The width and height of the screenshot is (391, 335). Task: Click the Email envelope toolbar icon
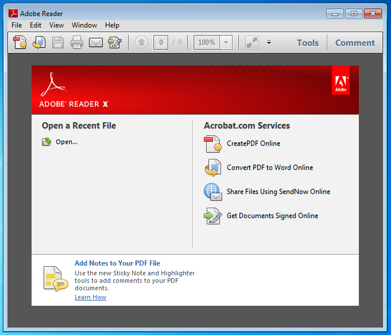96,42
